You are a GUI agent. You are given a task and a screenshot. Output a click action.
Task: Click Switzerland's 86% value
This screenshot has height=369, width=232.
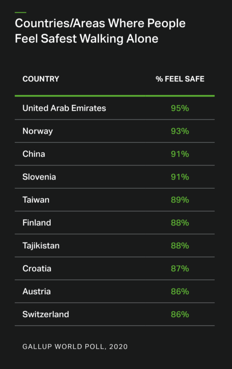click(x=180, y=314)
